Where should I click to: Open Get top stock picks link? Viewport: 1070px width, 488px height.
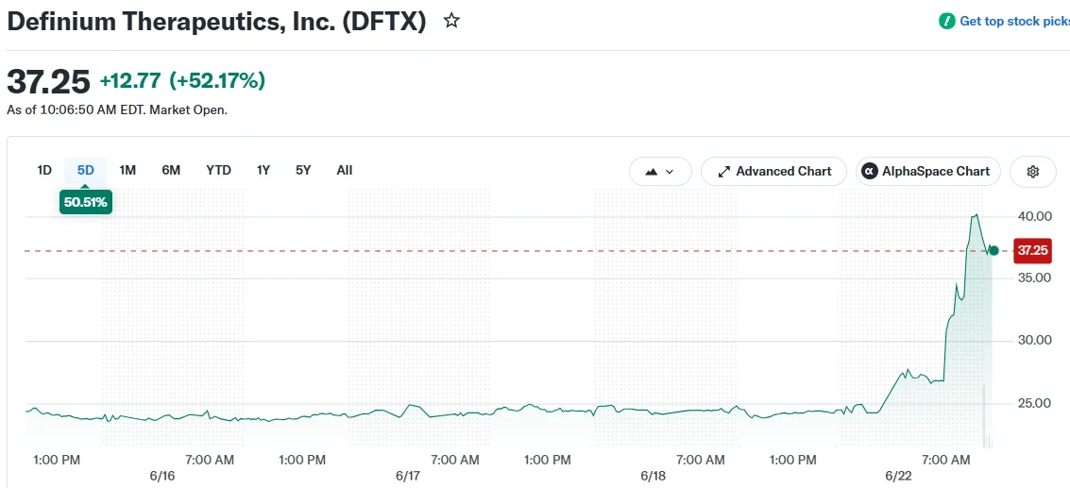click(1014, 21)
